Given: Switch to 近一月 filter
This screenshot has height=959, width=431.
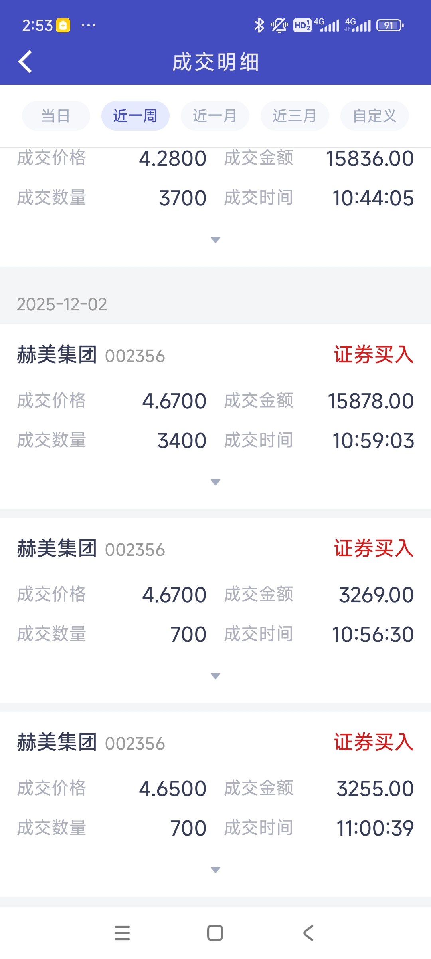Looking at the screenshot, I should (x=215, y=116).
